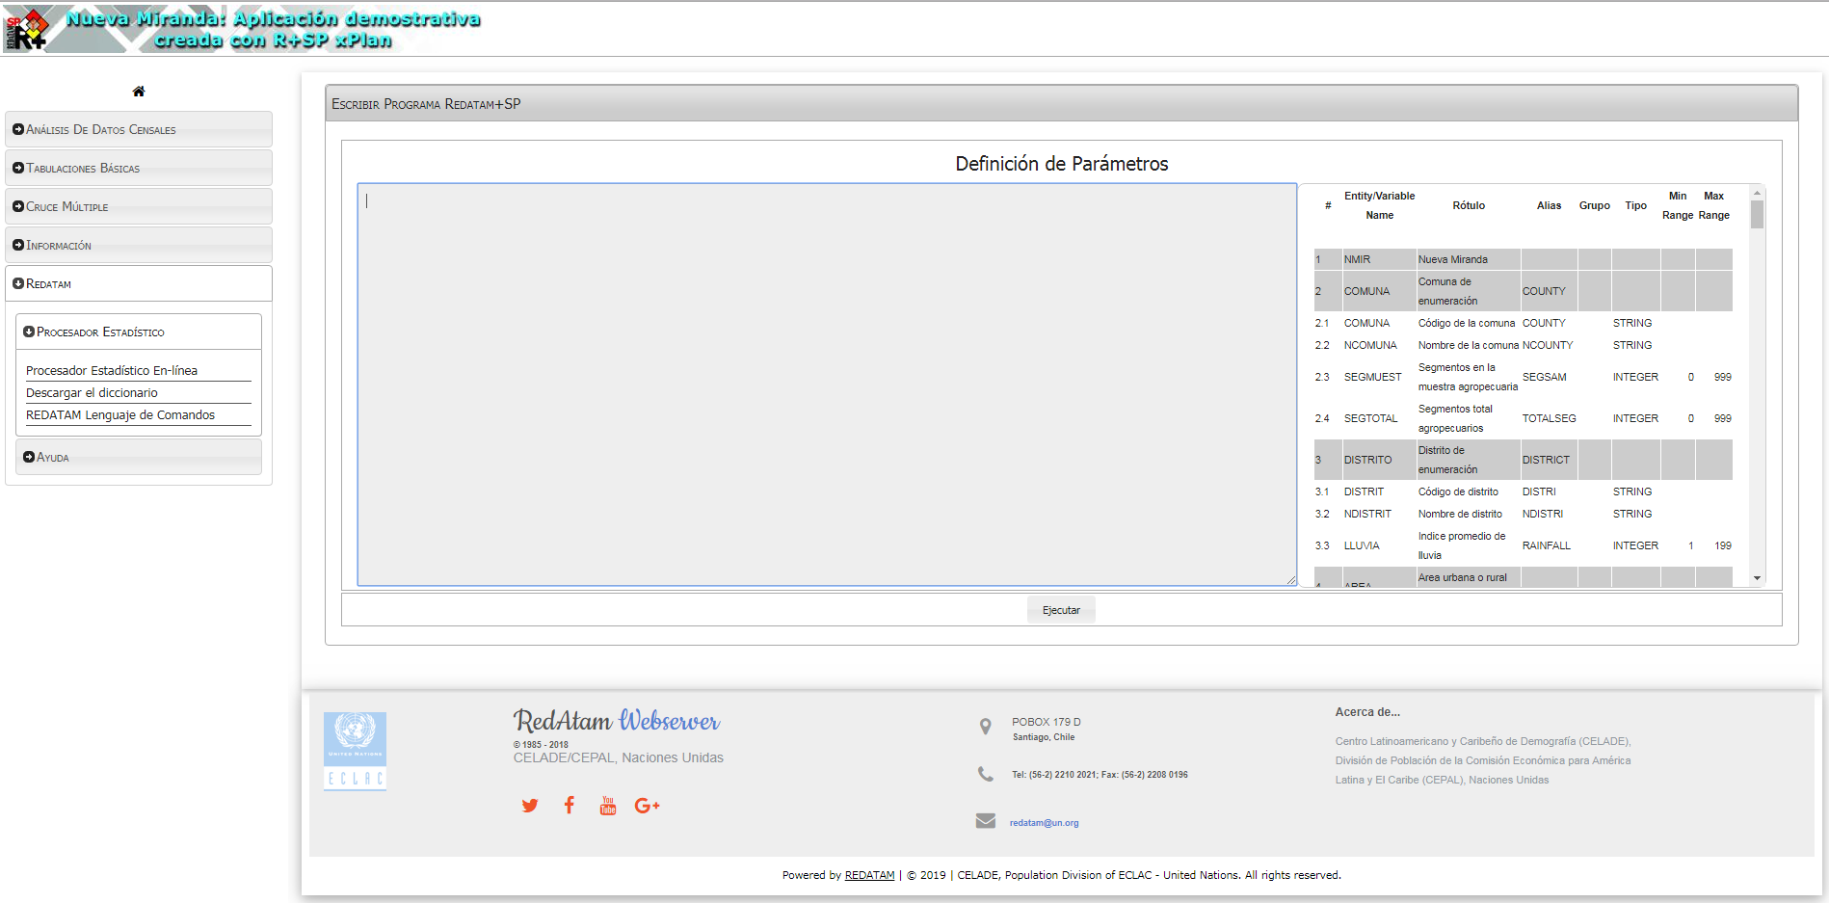
Task: Click the Ejecutar button
Action: tap(1061, 610)
